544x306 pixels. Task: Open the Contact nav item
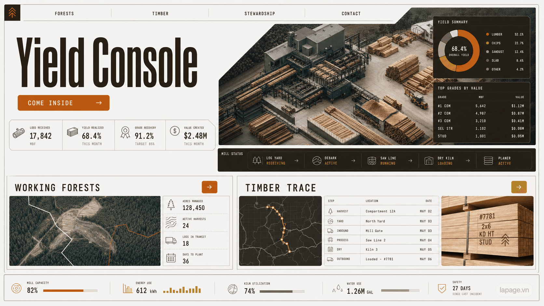pyautogui.click(x=351, y=14)
